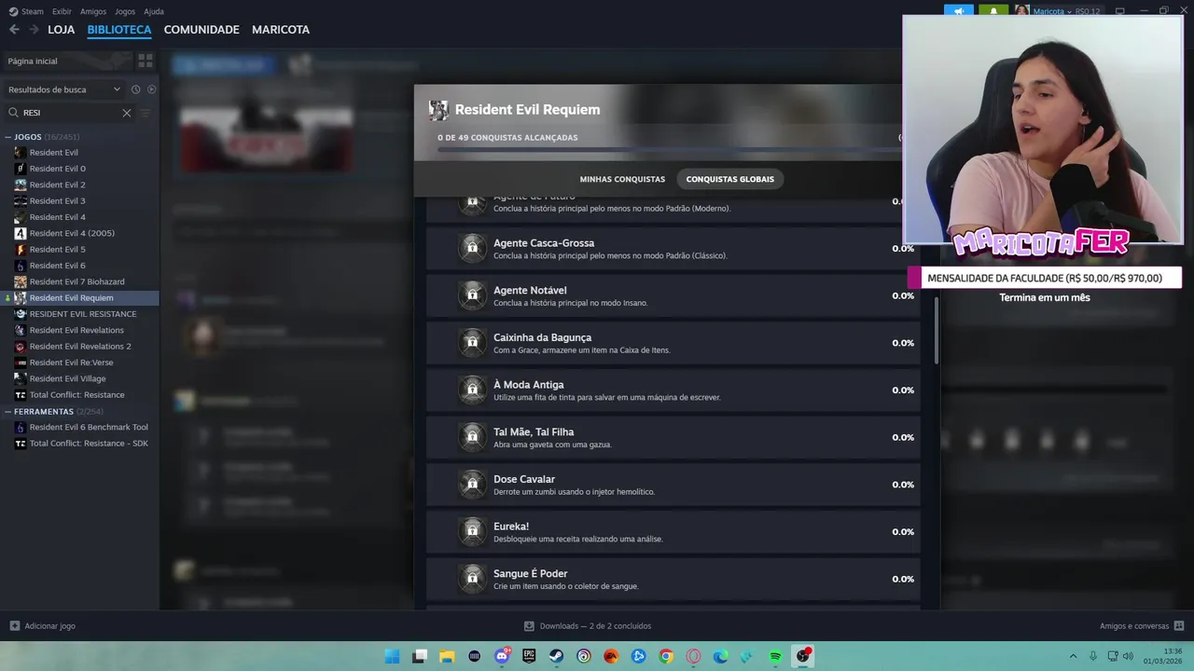Open the Amigos menu

(93, 11)
